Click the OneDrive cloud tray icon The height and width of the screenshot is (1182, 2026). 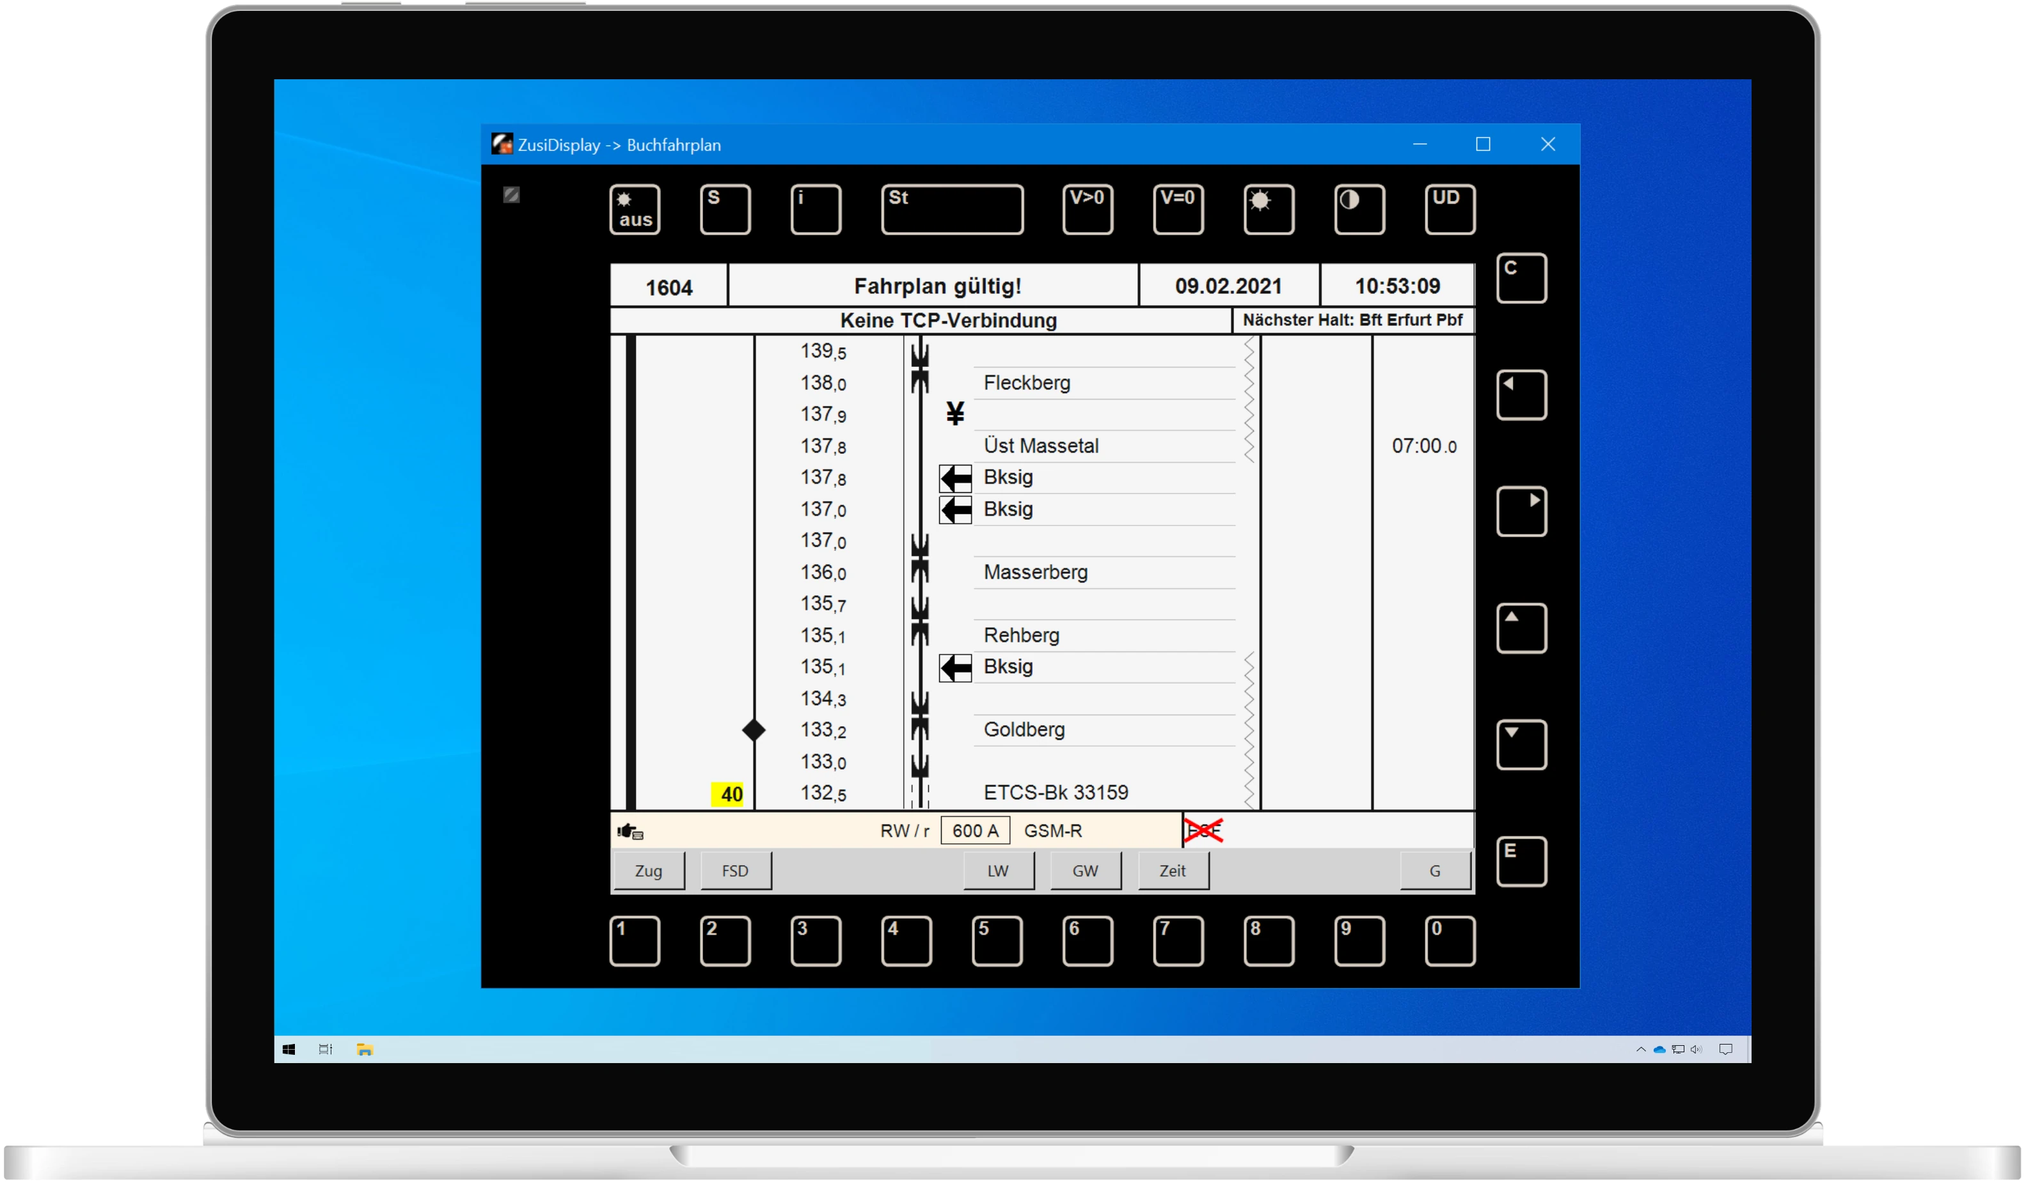pyautogui.click(x=1659, y=1050)
